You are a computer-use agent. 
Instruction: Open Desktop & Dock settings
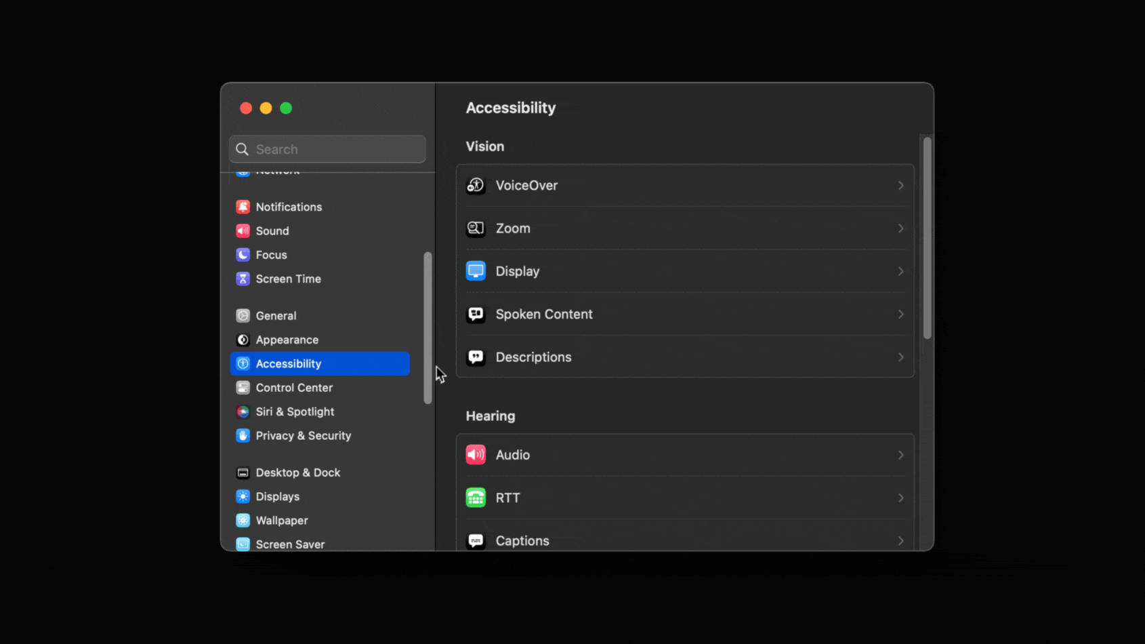click(x=299, y=472)
